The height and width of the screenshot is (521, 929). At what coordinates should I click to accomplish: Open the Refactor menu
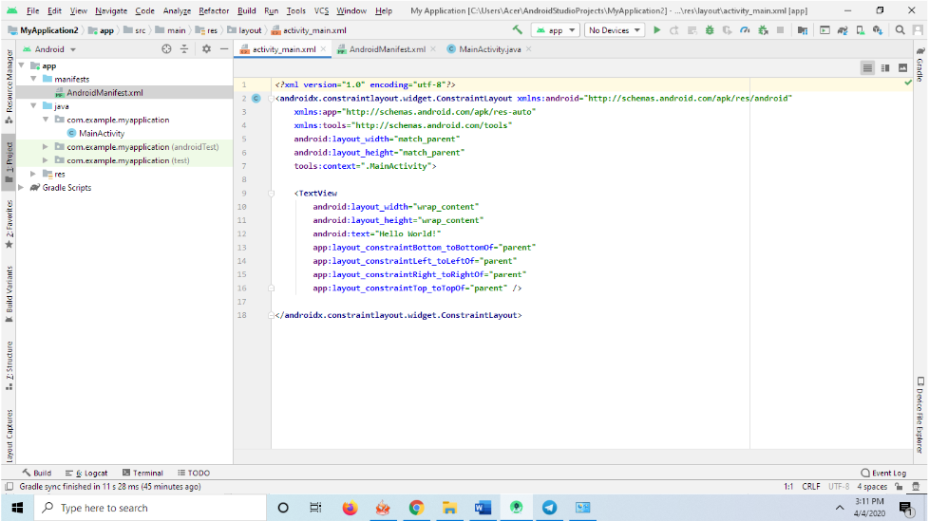click(x=214, y=10)
